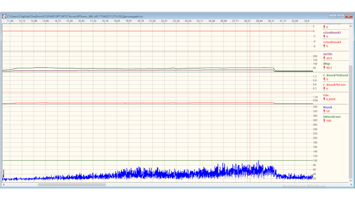The image size is (355, 197).
Task: Click the 32,9 time axis label
Action: click(x=307, y=21)
